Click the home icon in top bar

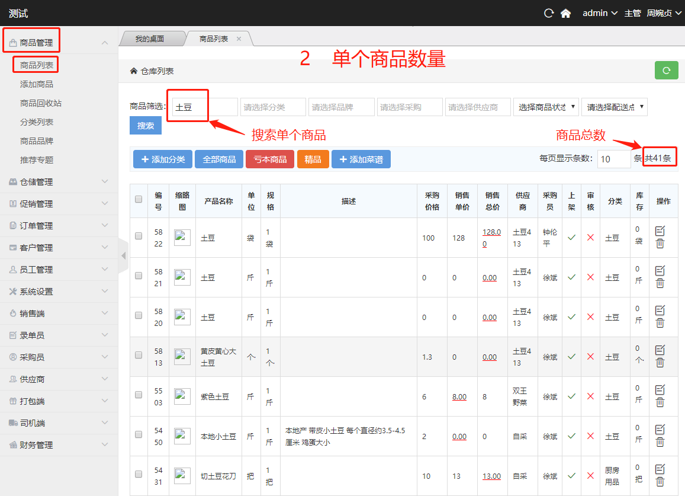565,13
